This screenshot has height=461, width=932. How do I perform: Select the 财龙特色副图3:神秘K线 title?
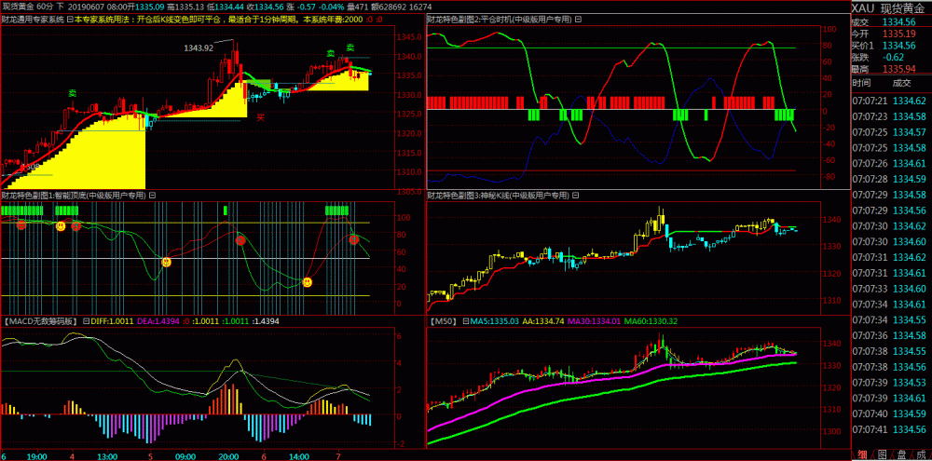click(498, 195)
